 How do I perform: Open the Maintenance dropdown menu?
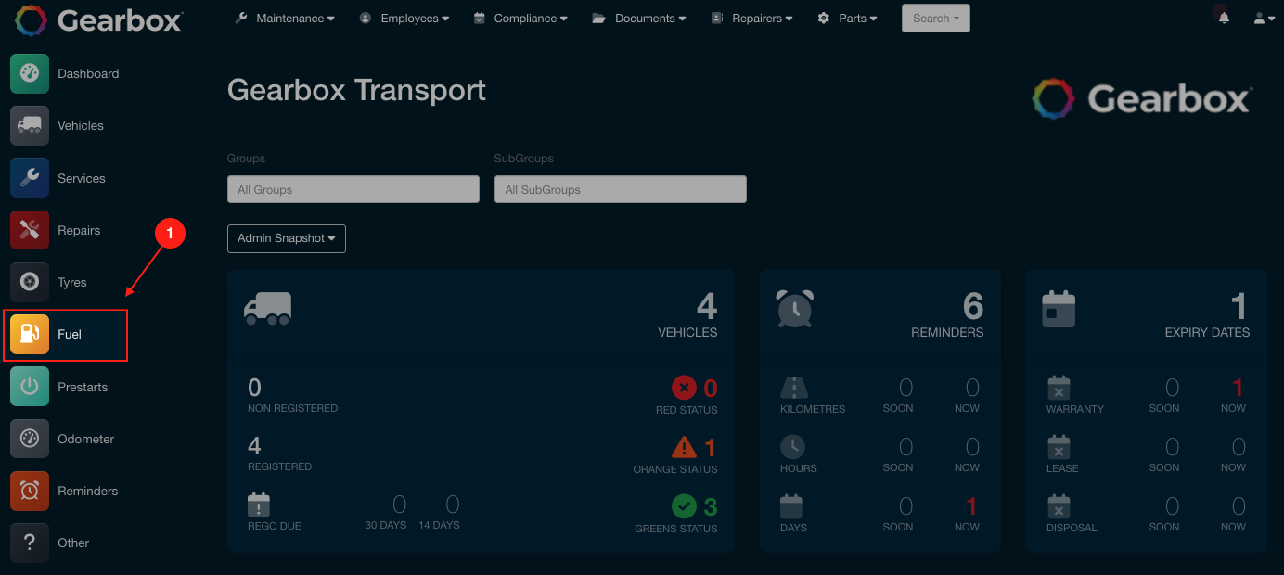click(285, 18)
